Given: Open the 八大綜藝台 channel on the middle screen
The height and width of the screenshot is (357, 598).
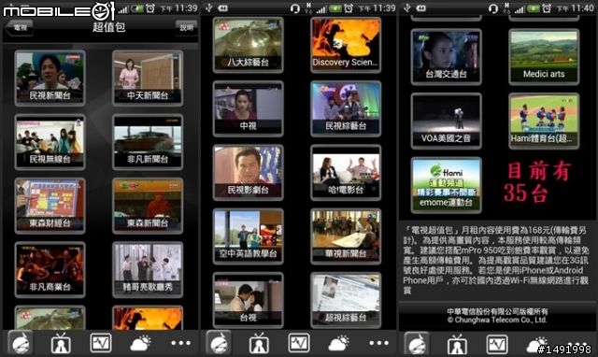Looking at the screenshot, I should pyautogui.click(x=249, y=45).
